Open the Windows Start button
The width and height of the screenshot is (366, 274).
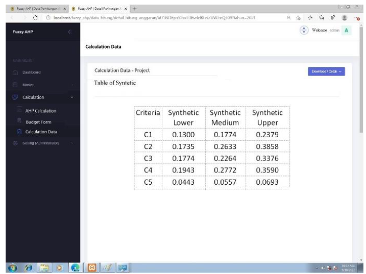(x=13, y=268)
